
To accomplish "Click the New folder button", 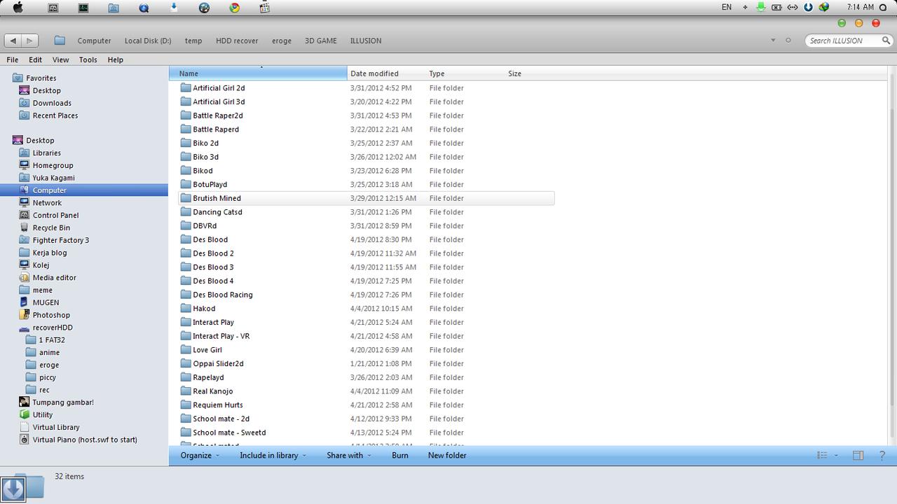I will [447, 455].
